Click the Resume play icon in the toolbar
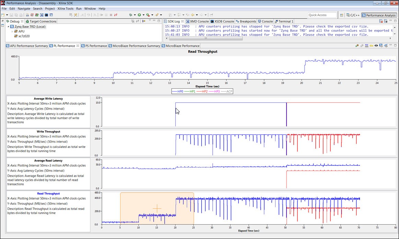This screenshot has width=399, height=239. click(x=101, y=15)
